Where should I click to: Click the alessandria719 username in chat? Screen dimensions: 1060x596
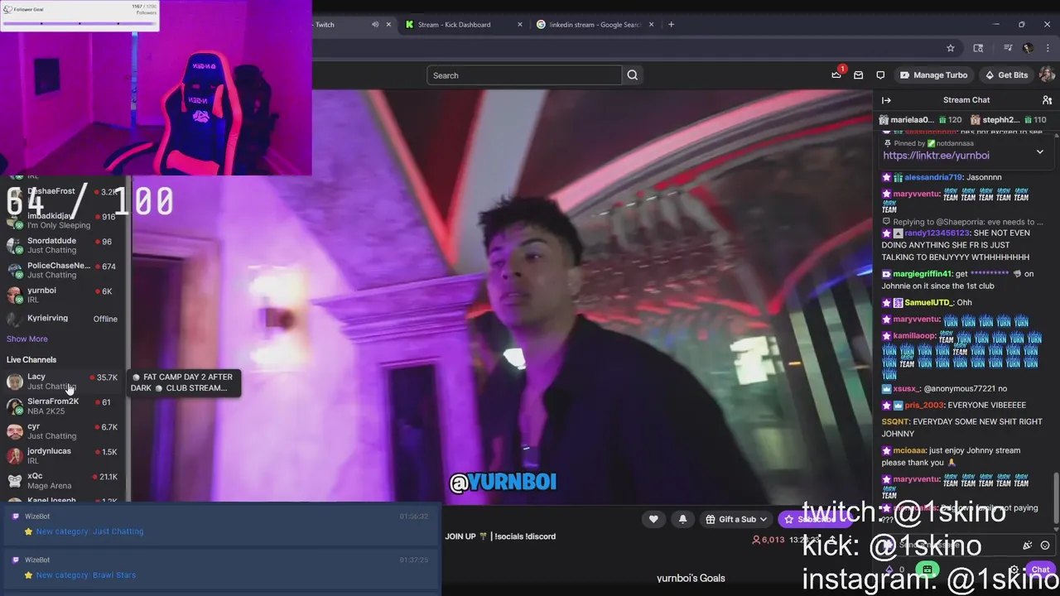tap(933, 177)
